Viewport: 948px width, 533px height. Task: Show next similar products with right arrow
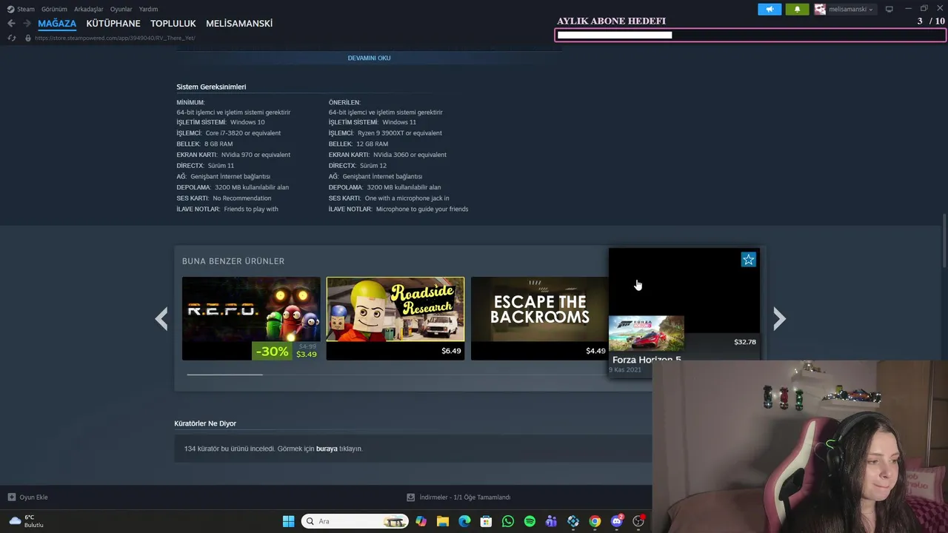point(779,318)
